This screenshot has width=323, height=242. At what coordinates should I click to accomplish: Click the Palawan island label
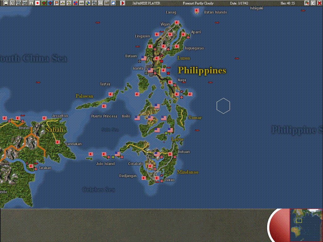tap(85, 96)
